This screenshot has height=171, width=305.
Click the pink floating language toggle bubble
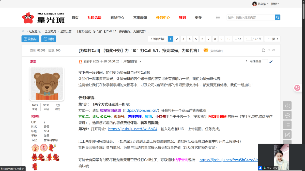(x=297, y=88)
